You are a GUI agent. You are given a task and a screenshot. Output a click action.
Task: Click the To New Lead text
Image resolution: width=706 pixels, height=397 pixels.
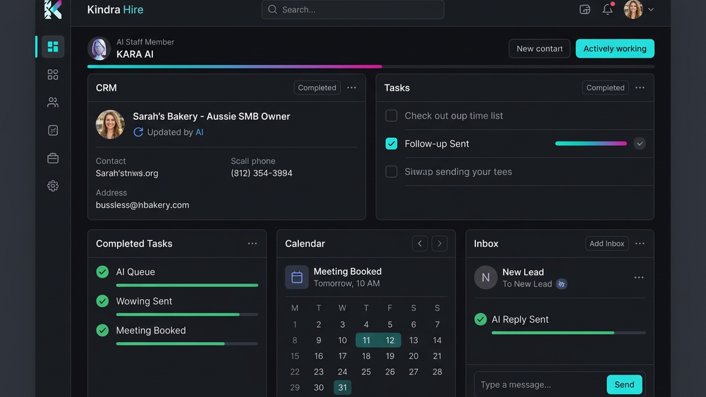point(527,284)
